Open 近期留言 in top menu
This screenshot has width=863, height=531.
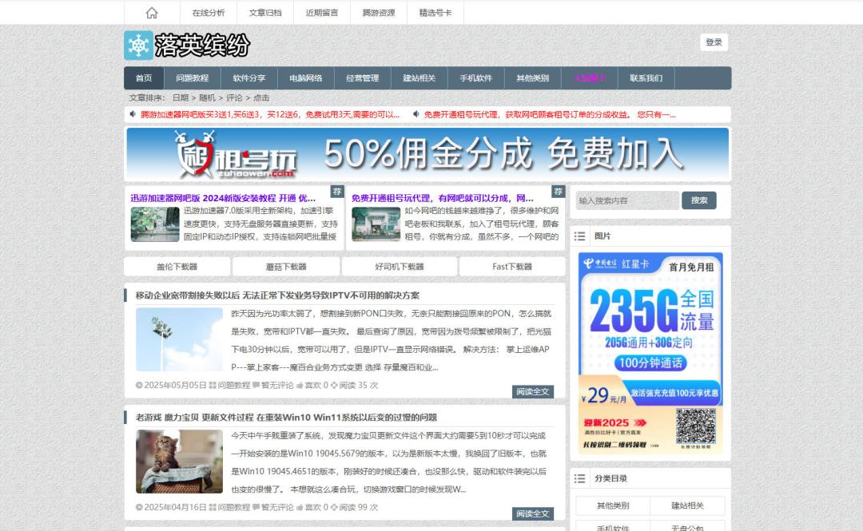[322, 13]
